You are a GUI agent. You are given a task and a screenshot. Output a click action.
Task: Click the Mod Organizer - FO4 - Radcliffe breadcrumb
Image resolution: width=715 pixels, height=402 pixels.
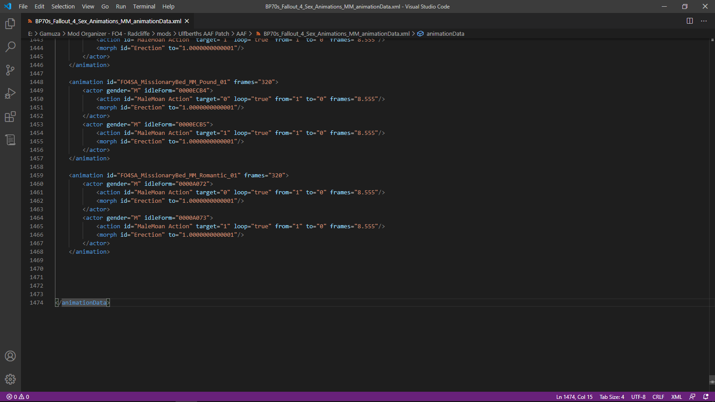[x=109, y=33]
